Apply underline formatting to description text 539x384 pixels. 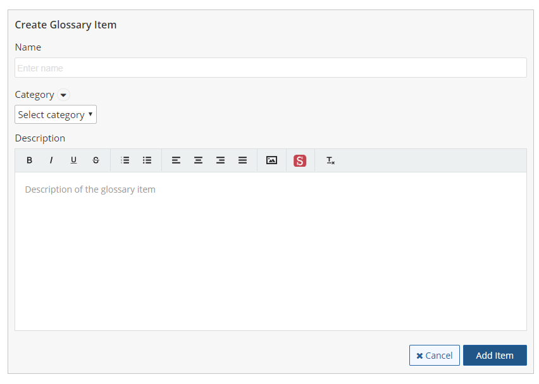[x=73, y=160]
